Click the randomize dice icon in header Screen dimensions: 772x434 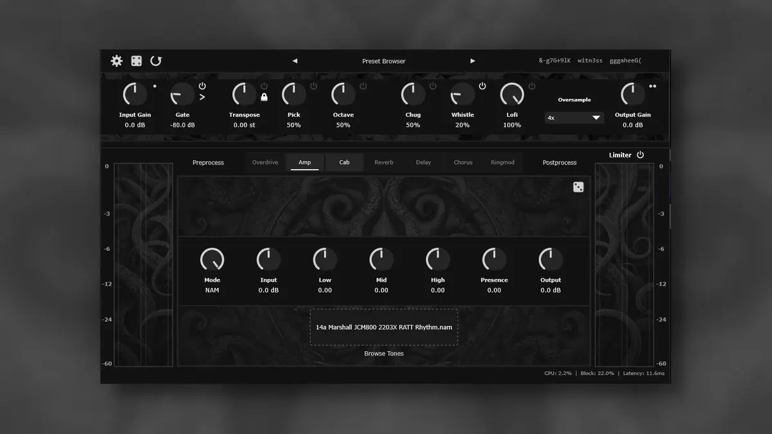[136, 60]
